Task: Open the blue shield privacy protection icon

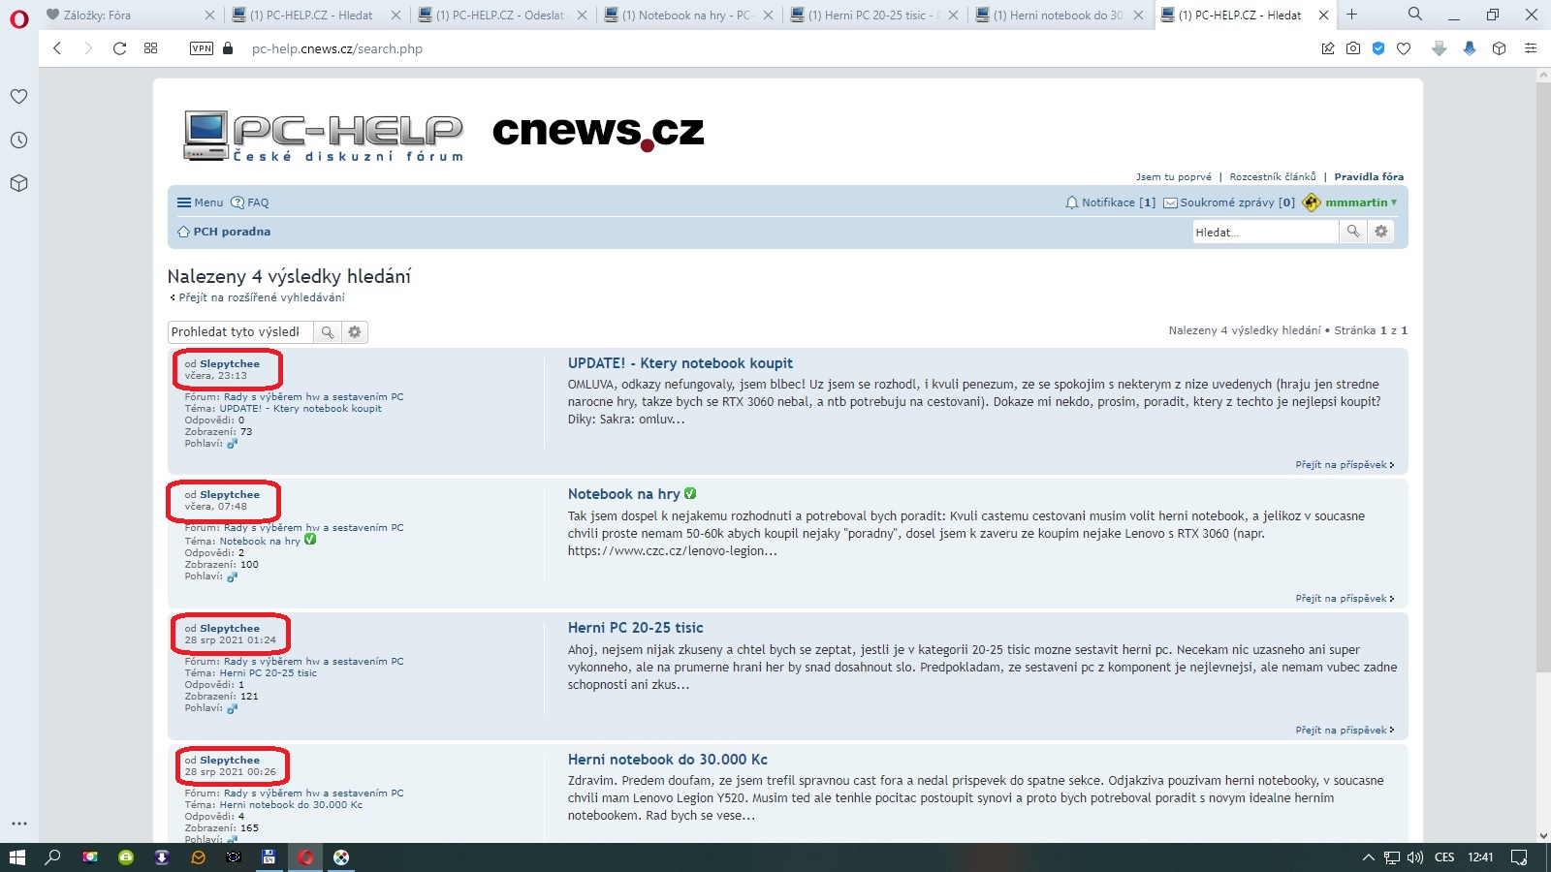Action: [x=1378, y=48]
